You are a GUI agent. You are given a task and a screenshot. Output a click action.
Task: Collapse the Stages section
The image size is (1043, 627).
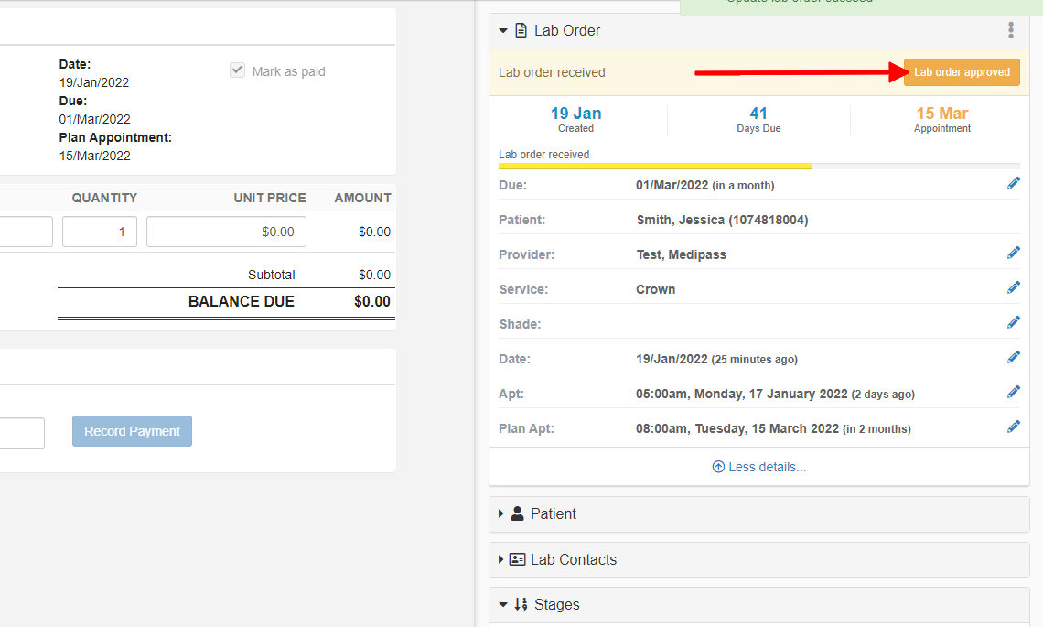click(x=502, y=605)
